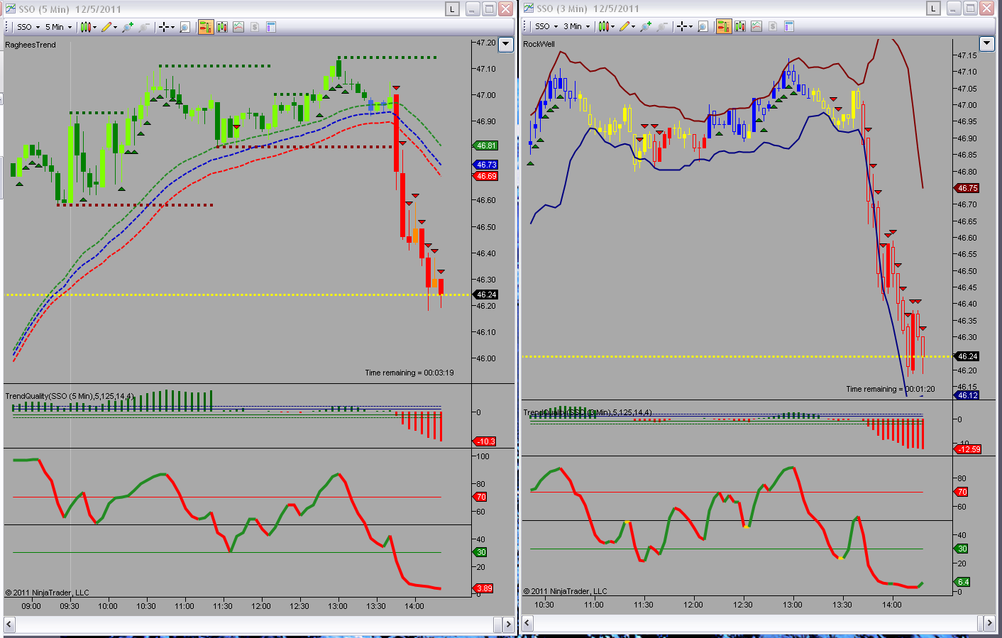
Task: Click the Time remaining = 00:01:20 text
Action: tap(891, 389)
